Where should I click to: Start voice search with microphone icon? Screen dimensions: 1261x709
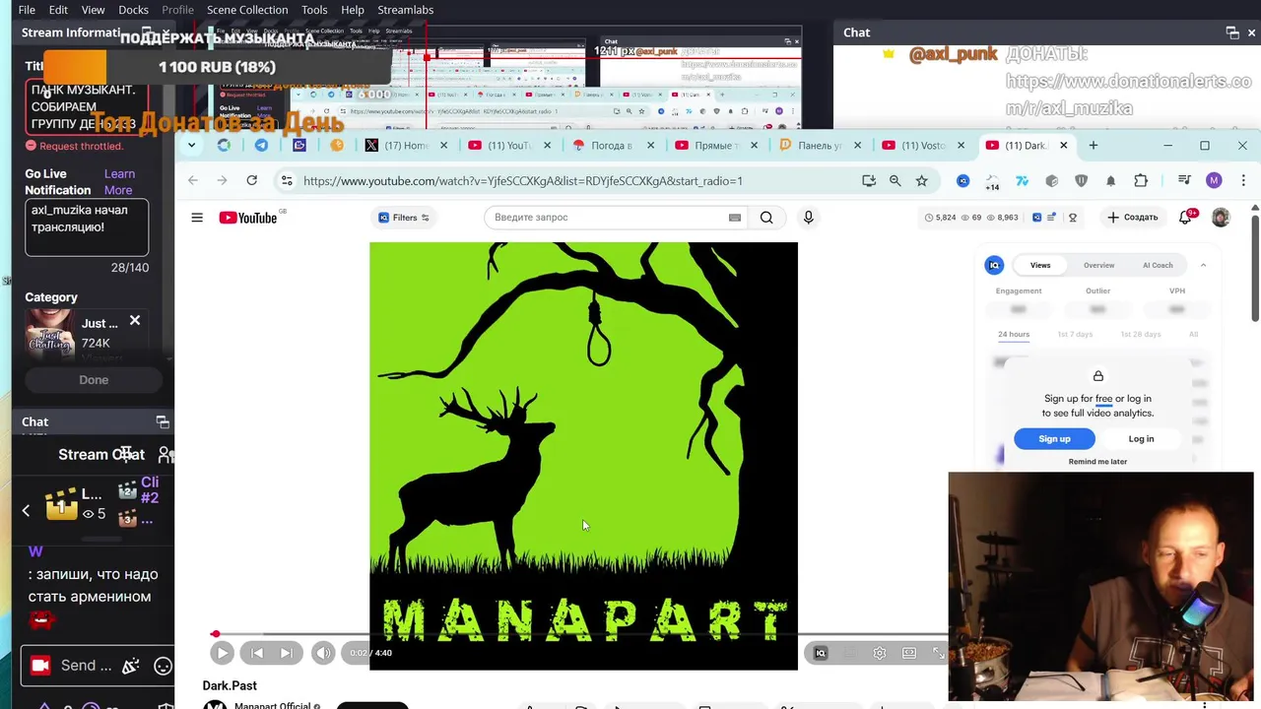(x=808, y=218)
